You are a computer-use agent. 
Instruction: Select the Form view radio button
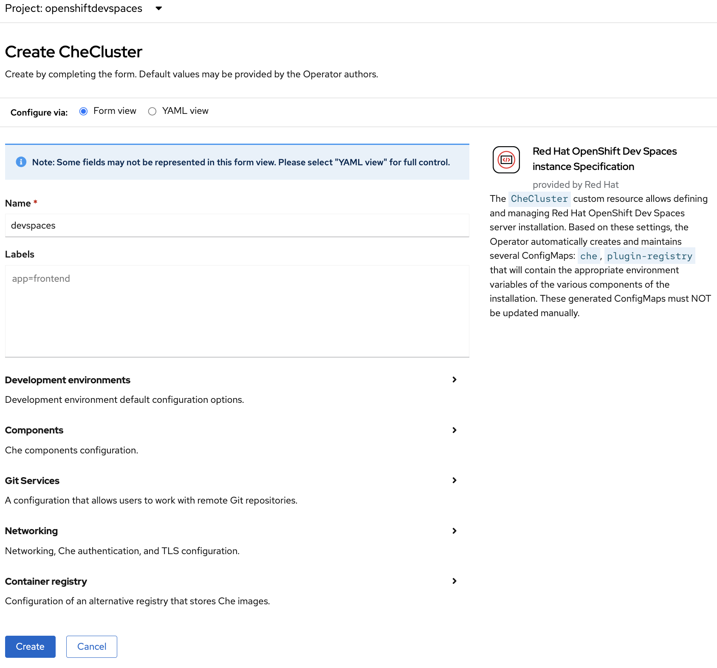click(84, 111)
